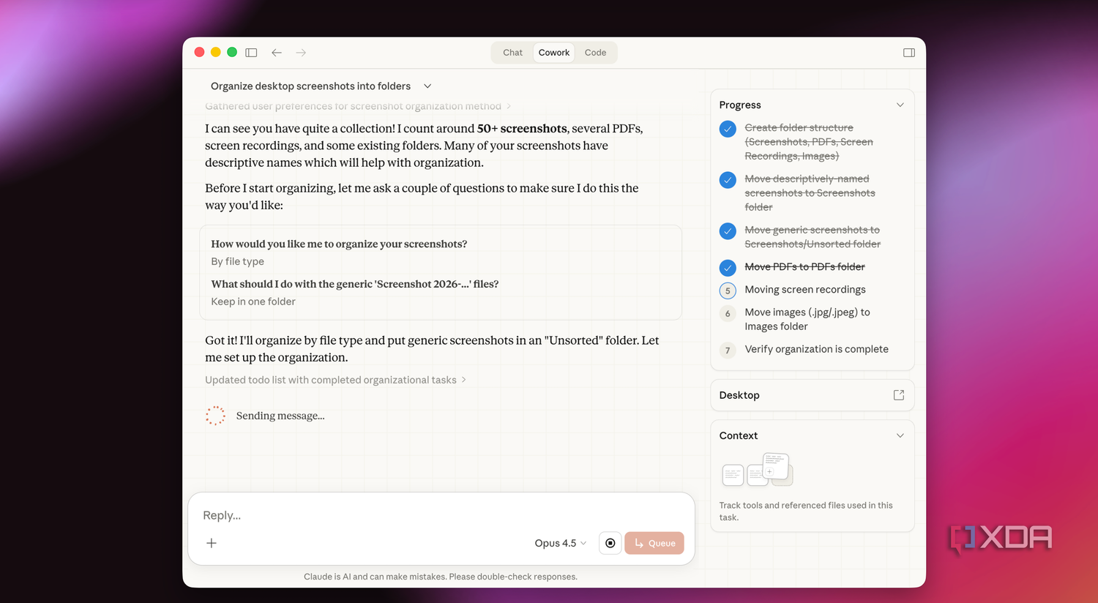Image resolution: width=1098 pixels, height=603 pixels.
Task: Click the Progress panel title
Action: point(740,105)
